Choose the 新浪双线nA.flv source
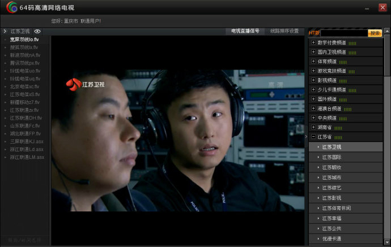Image resolution: width=391 pixels, height=247 pixels. (x=25, y=55)
